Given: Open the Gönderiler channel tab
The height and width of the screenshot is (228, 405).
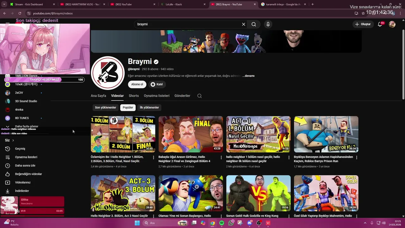Looking at the screenshot, I should pos(182,96).
